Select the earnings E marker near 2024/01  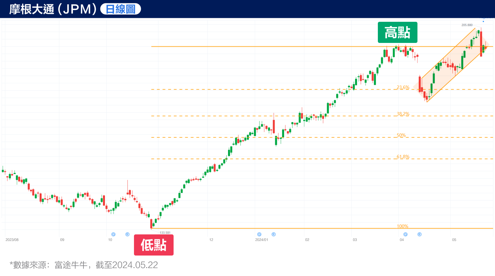click(x=274, y=234)
